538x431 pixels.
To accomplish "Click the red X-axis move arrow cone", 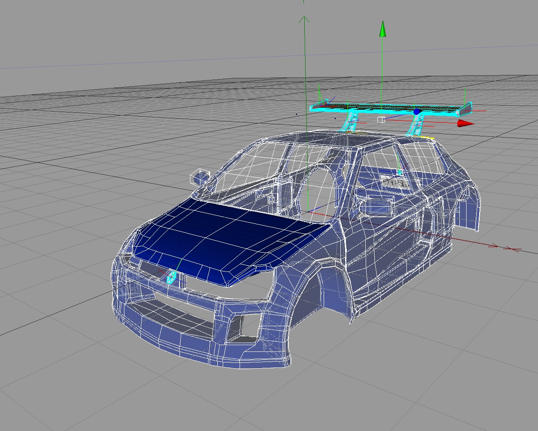I will click(466, 123).
